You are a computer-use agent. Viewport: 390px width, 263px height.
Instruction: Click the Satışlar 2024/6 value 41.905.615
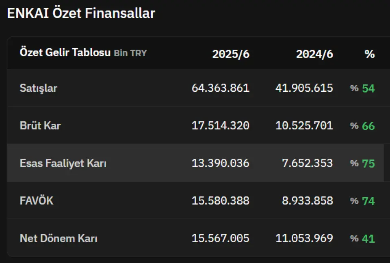click(x=304, y=88)
